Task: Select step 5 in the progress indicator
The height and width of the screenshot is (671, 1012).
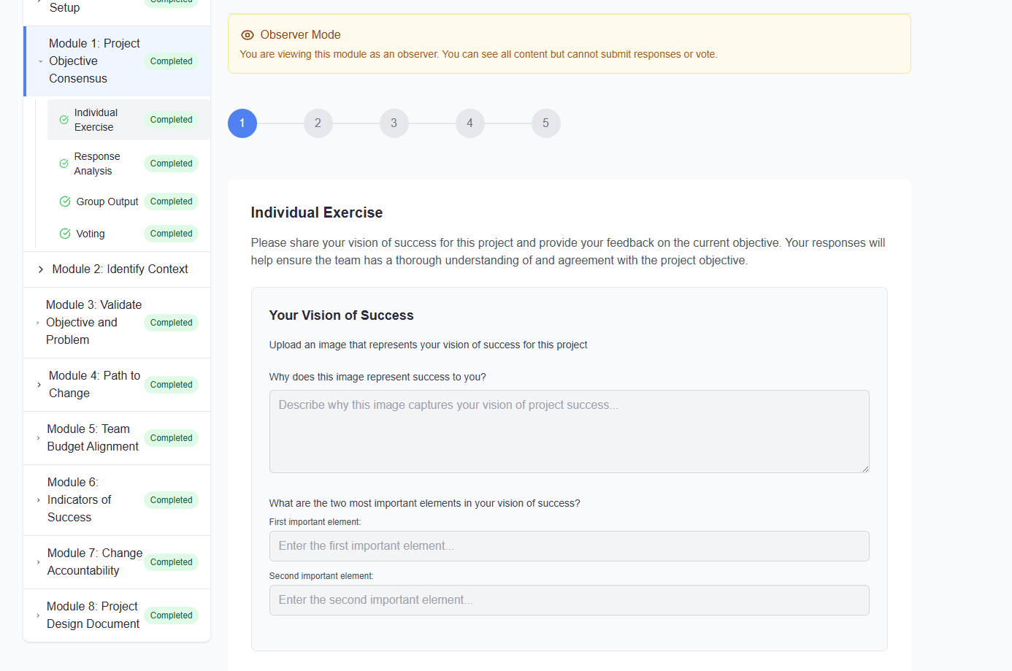Action: point(545,123)
